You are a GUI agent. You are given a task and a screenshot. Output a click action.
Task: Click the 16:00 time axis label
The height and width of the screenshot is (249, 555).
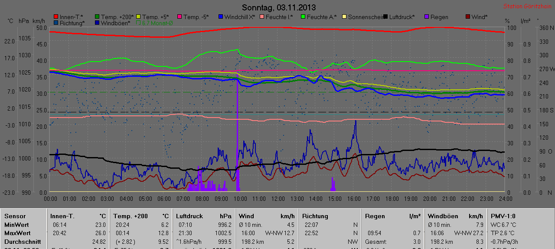point(354,198)
